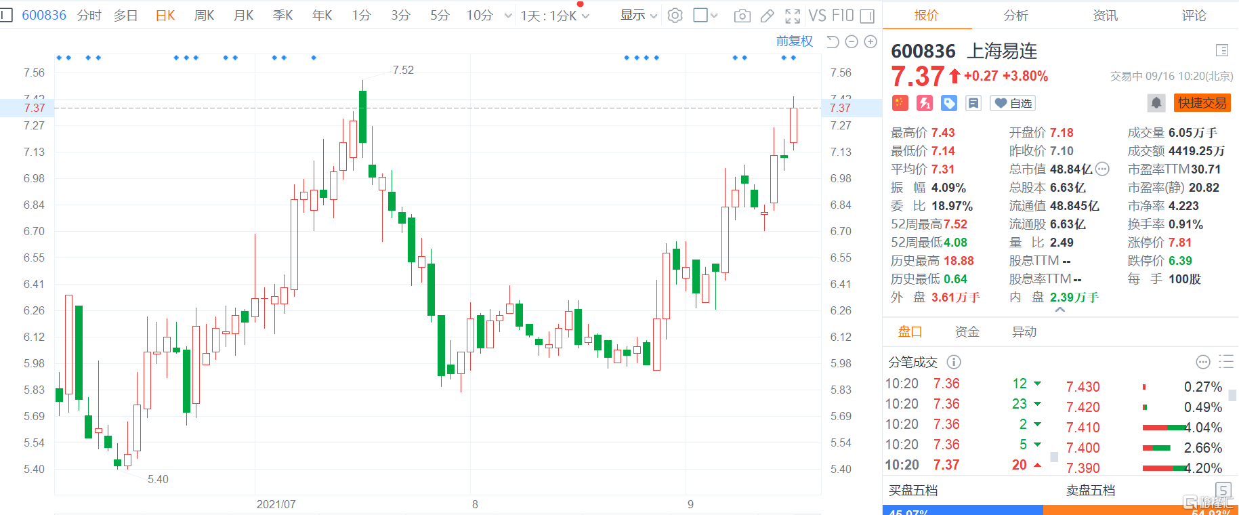The image size is (1239, 515).
Task: Expand more timeframes chevron after 10分
Action: tap(508, 16)
